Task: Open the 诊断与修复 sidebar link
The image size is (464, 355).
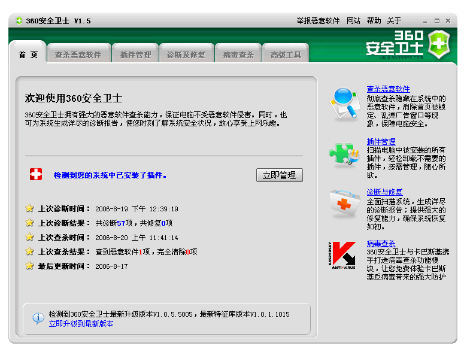Action: point(384,192)
